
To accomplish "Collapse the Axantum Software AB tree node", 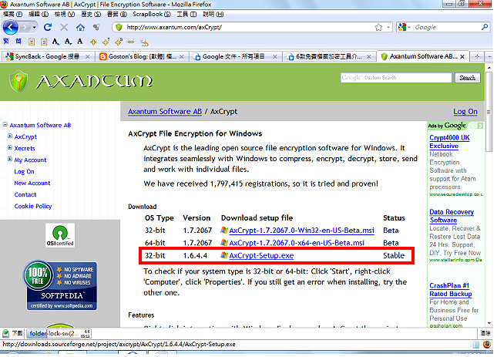I will point(5,125).
